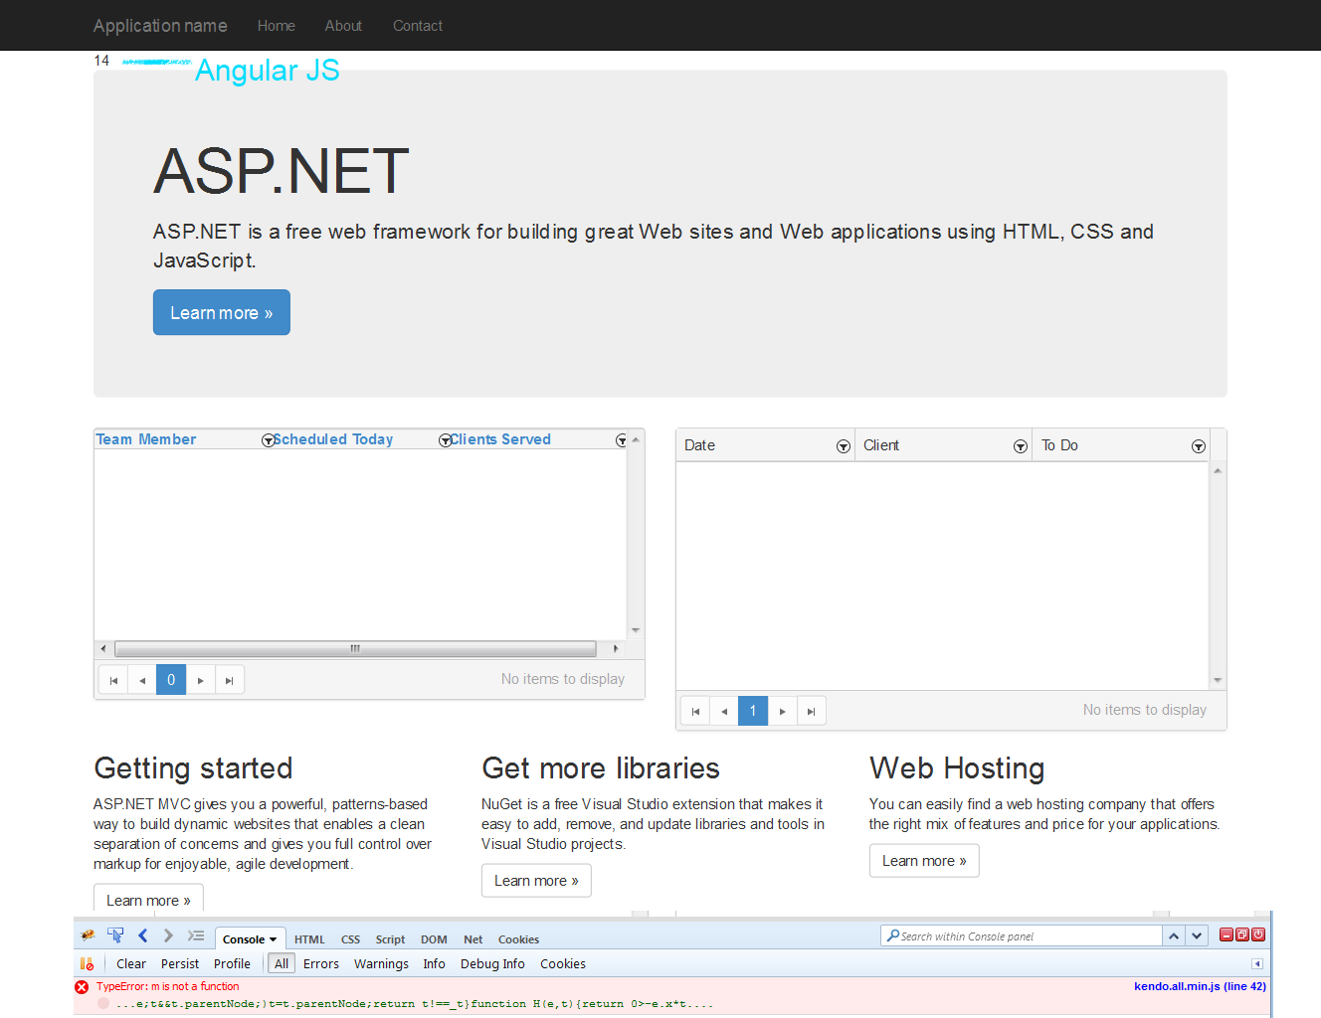Minimize the Firebug panel
This screenshot has width=1321, height=1018.
pos(1227,934)
